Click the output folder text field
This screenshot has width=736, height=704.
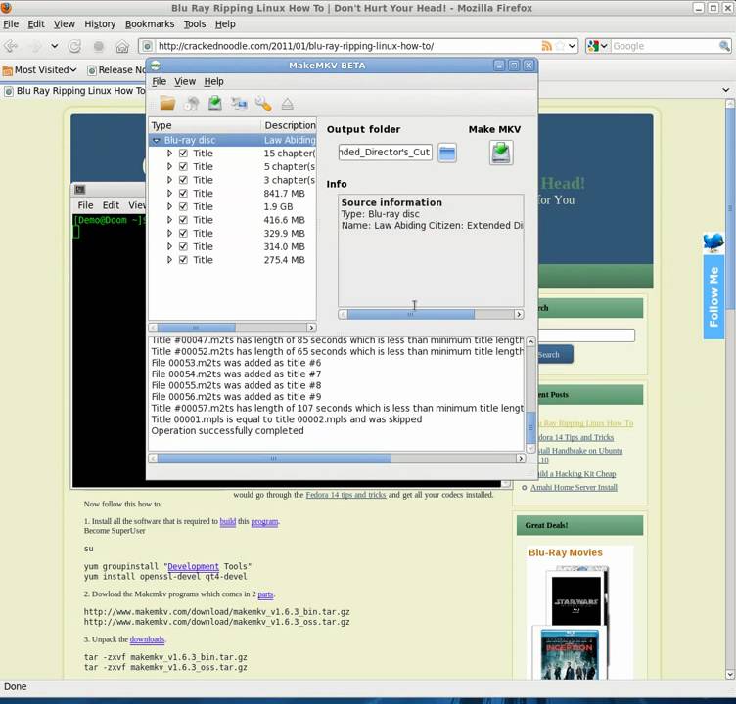pyautogui.click(x=385, y=153)
